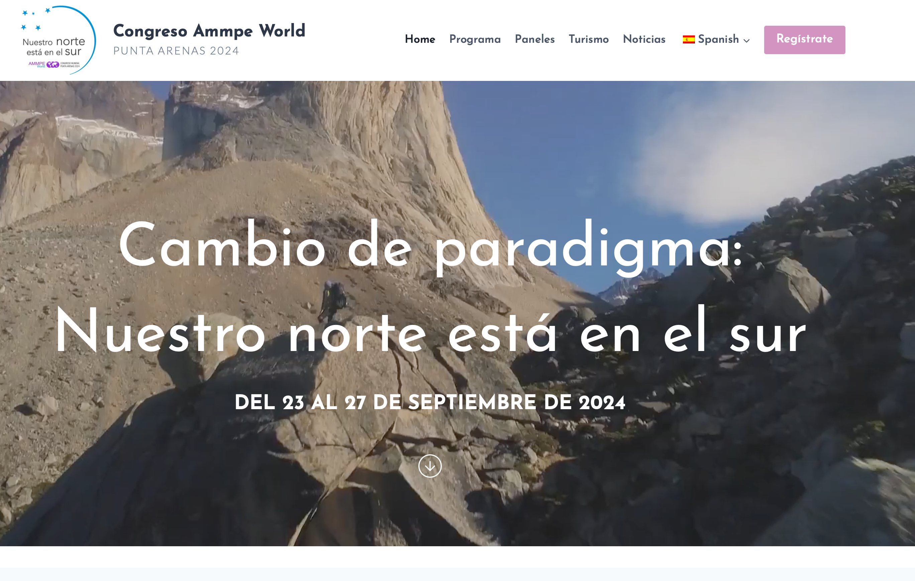Image resolution: width=915 pixels, height=581 pixels.
Task: Click the 'DEL 23 AL 27 DE SEPTIEMBRE' date text
Action: (x=430, y=402)
